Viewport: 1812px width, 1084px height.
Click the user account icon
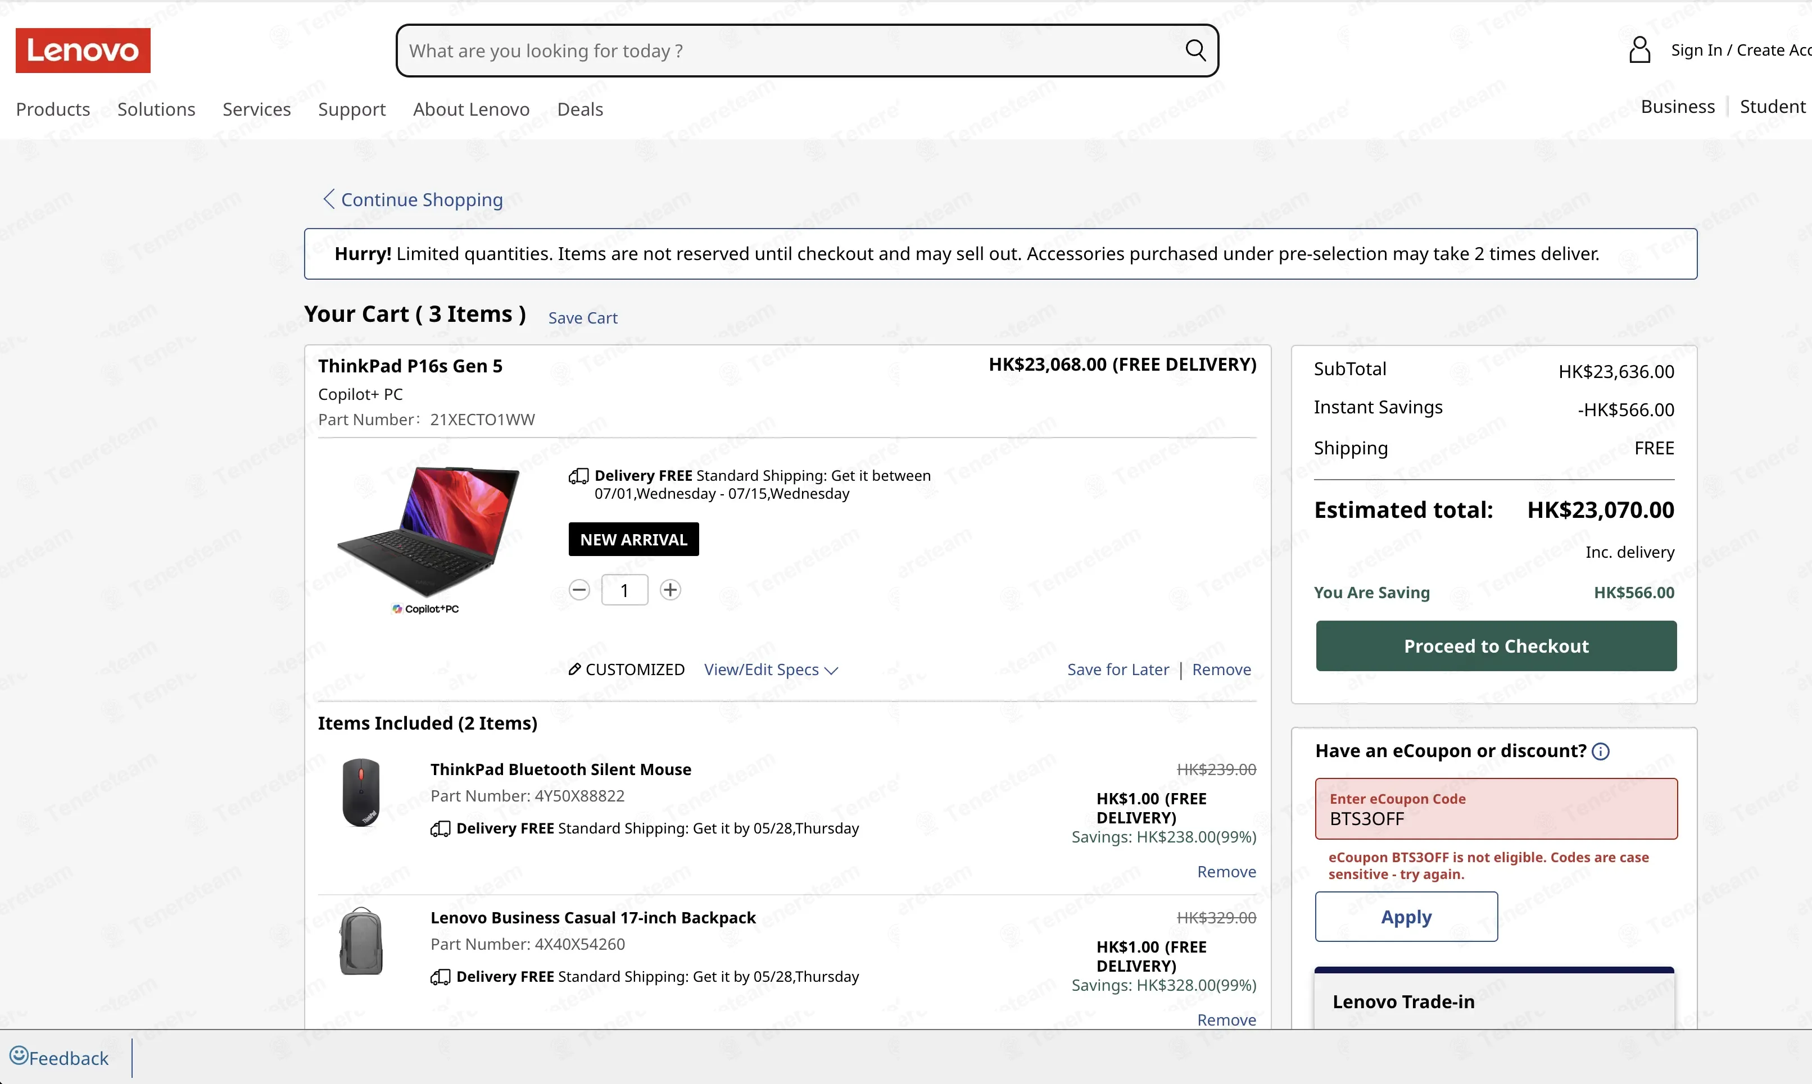pyautogui.click(x=1639, y=51)
